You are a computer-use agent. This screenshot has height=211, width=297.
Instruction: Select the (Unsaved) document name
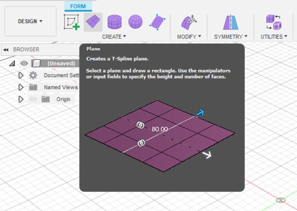coord(61,63)
